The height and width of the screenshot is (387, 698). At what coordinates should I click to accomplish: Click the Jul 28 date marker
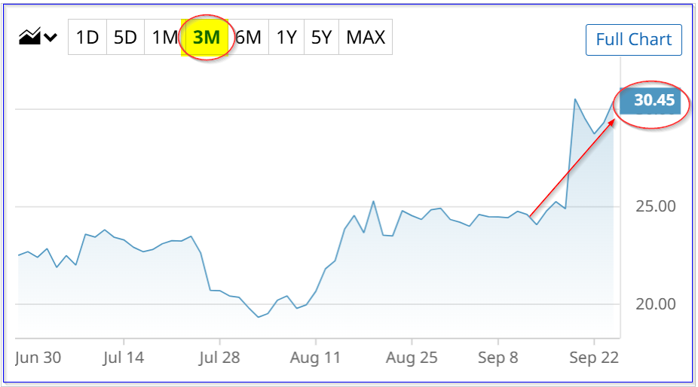pyautogui.click(x=219, y=358)
